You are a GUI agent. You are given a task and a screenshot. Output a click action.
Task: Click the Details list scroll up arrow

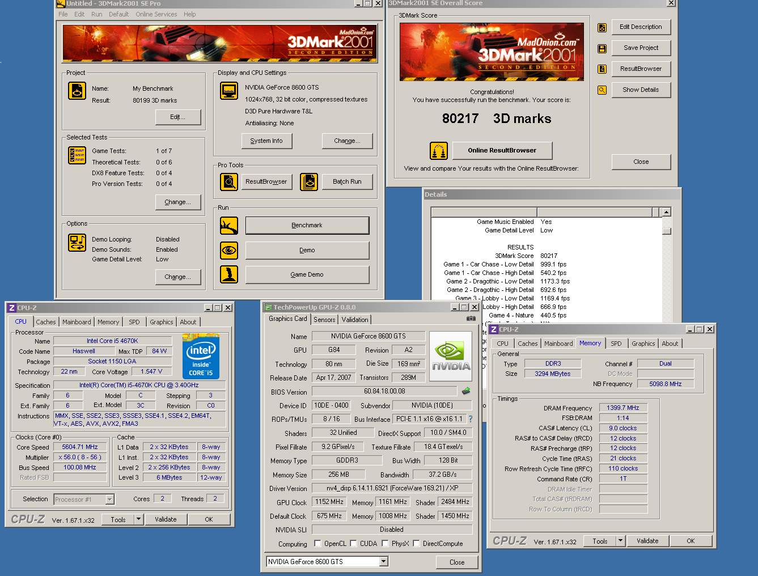point(667,212)
